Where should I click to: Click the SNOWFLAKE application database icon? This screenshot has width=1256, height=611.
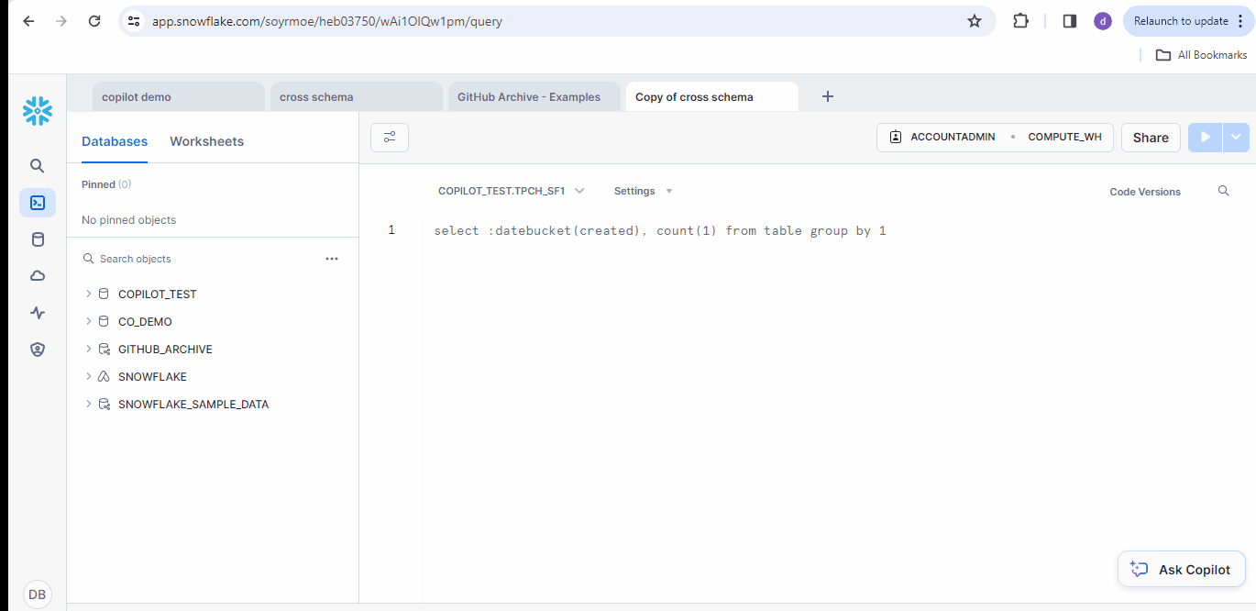[x=104, y=377]
